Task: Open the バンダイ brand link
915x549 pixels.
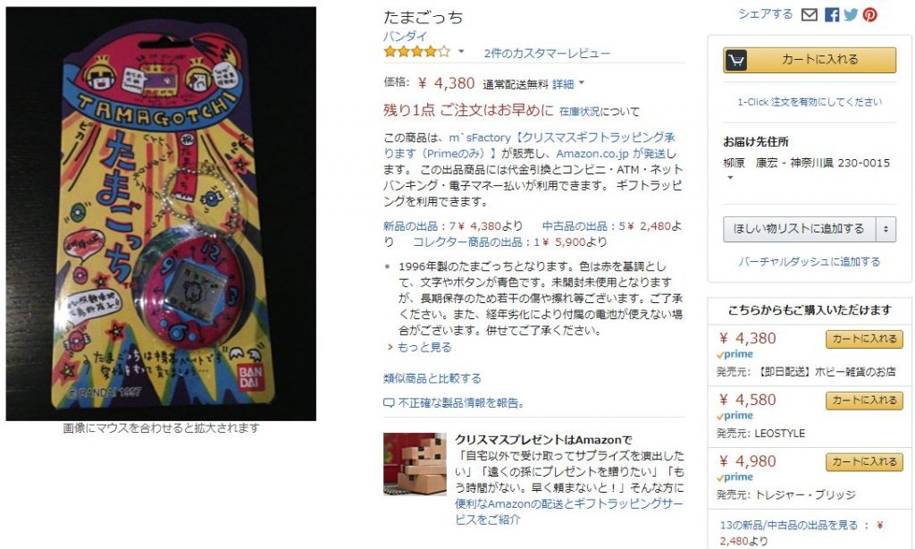Action: [x=405, y=36]
